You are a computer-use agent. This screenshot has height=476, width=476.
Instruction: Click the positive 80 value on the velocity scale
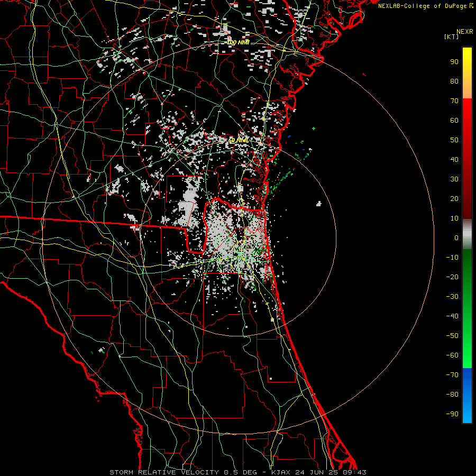tap(454, 81)
